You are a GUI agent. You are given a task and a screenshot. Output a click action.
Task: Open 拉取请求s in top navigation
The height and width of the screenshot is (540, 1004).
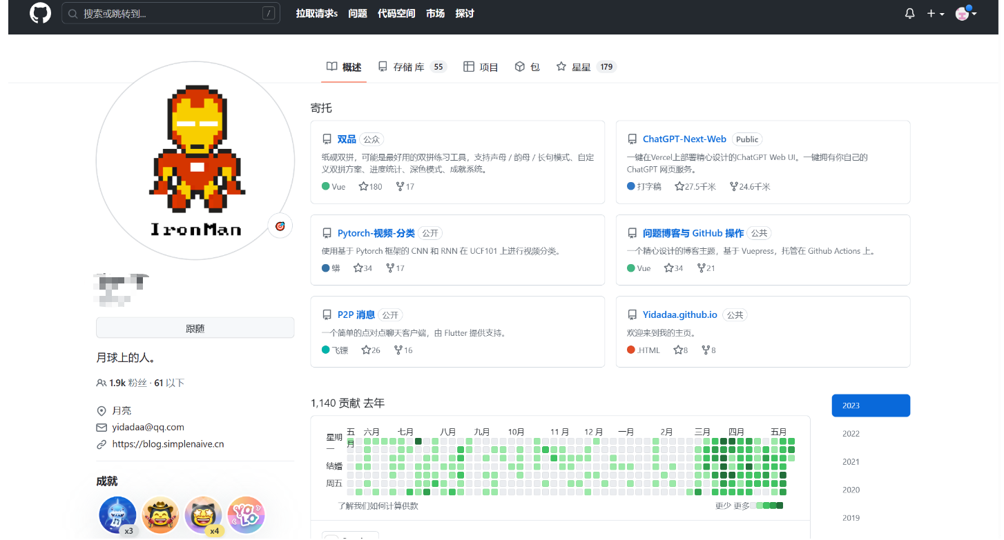316,13
